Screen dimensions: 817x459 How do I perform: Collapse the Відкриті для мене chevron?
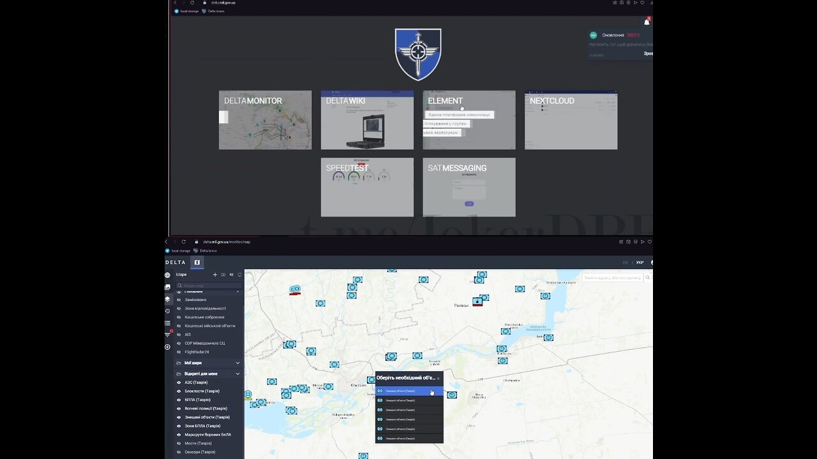[238, 374]
